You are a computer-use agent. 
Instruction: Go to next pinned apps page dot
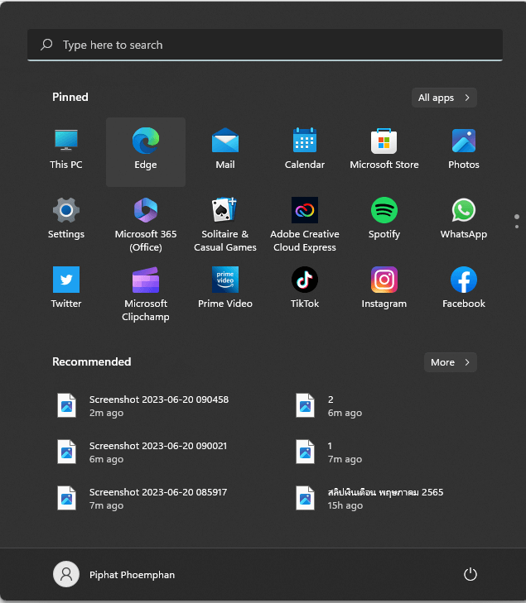click(x=517, y=226)
